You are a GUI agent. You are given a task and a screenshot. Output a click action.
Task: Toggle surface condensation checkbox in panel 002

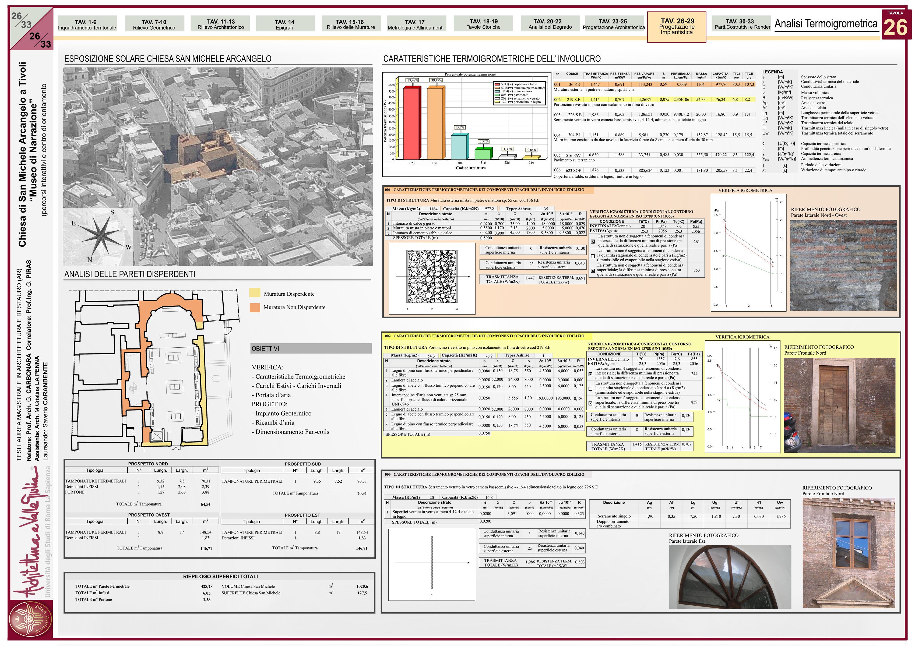tap(591, 403)
